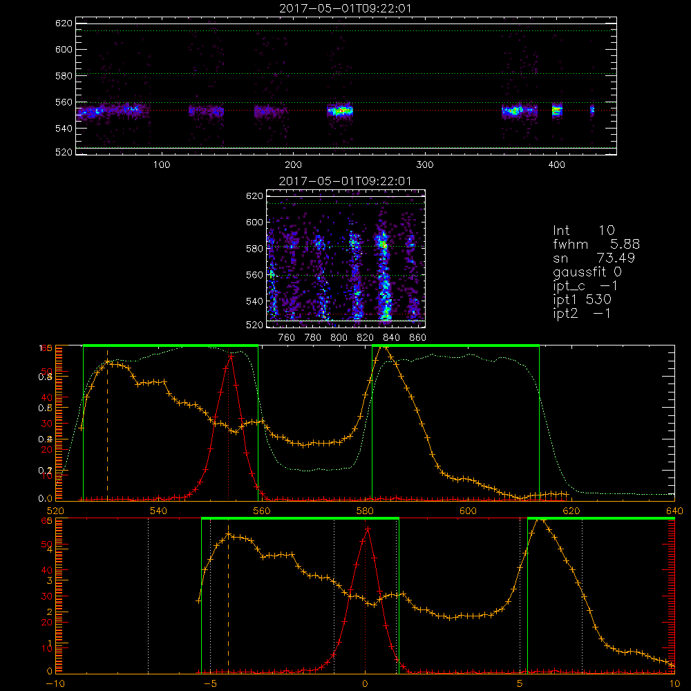Click the '860' x-axis label of the middle image
The height and width of the screenshot is (691, 691).
pyautogui.click(x=418, y=338)
